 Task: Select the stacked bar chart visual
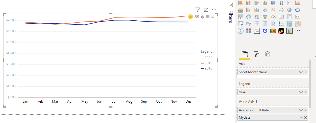(241, 3)
